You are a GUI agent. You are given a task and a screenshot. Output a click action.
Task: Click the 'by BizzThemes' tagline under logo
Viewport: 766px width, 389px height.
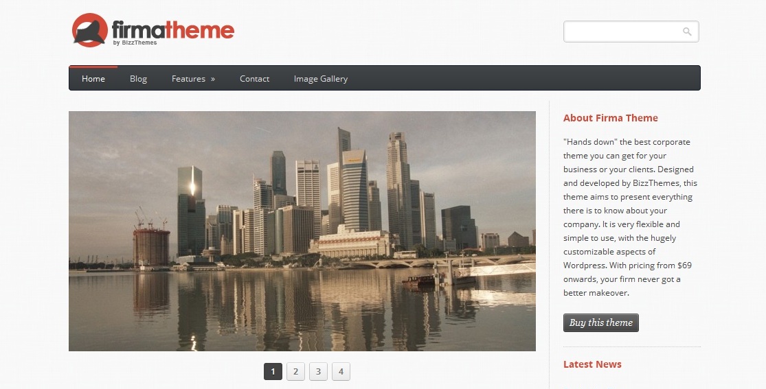tap(135, 43)
